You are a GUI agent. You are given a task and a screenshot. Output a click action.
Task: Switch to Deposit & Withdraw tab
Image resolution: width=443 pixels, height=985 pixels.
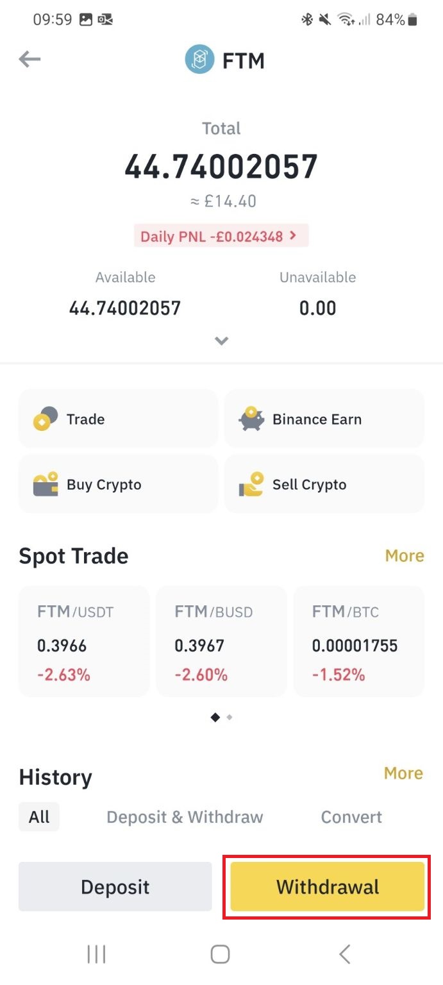[x=185, y=817]
